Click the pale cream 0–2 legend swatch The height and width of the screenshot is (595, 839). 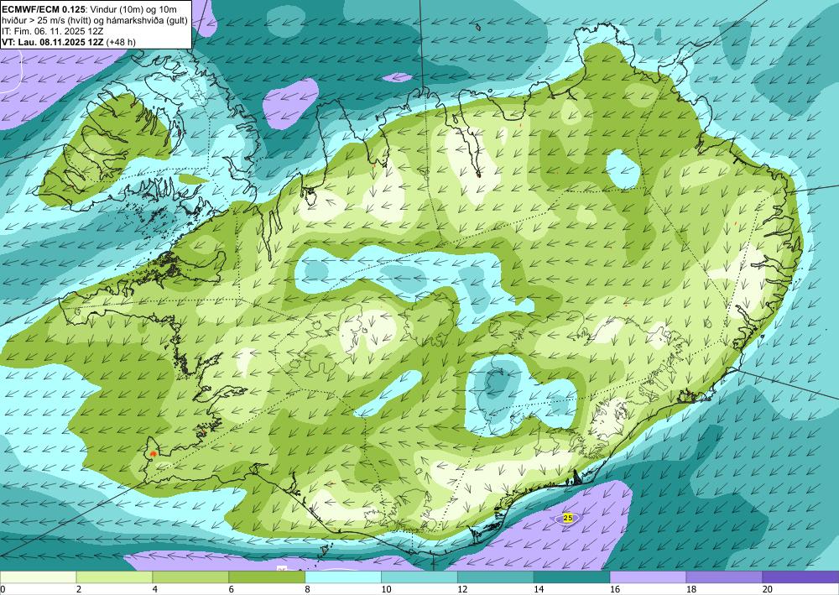(x=38, y=577)
